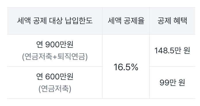Screen dimensions: 200x106
Task: Click the word 납입한도 in header
Action: (79, 21)
